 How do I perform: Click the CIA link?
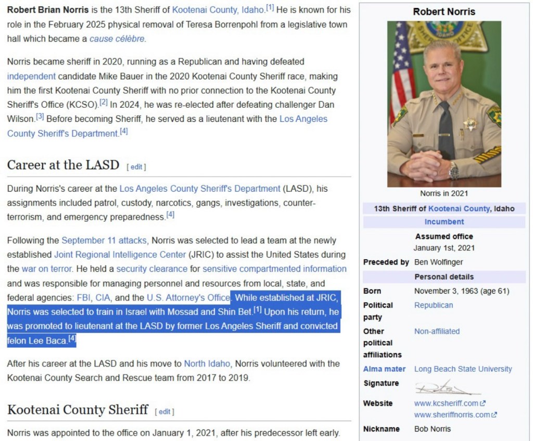104,298
